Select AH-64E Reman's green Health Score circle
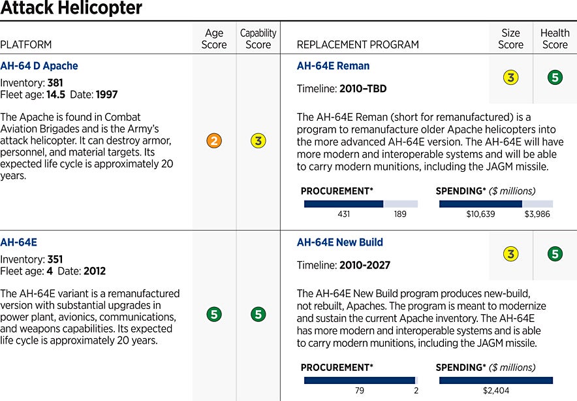This screenshot has width=577, height=401. tap(555, 78)
